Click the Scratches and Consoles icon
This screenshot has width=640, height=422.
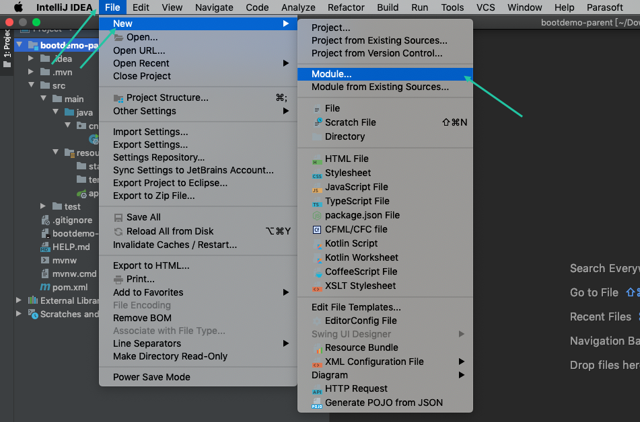(33, 314)
